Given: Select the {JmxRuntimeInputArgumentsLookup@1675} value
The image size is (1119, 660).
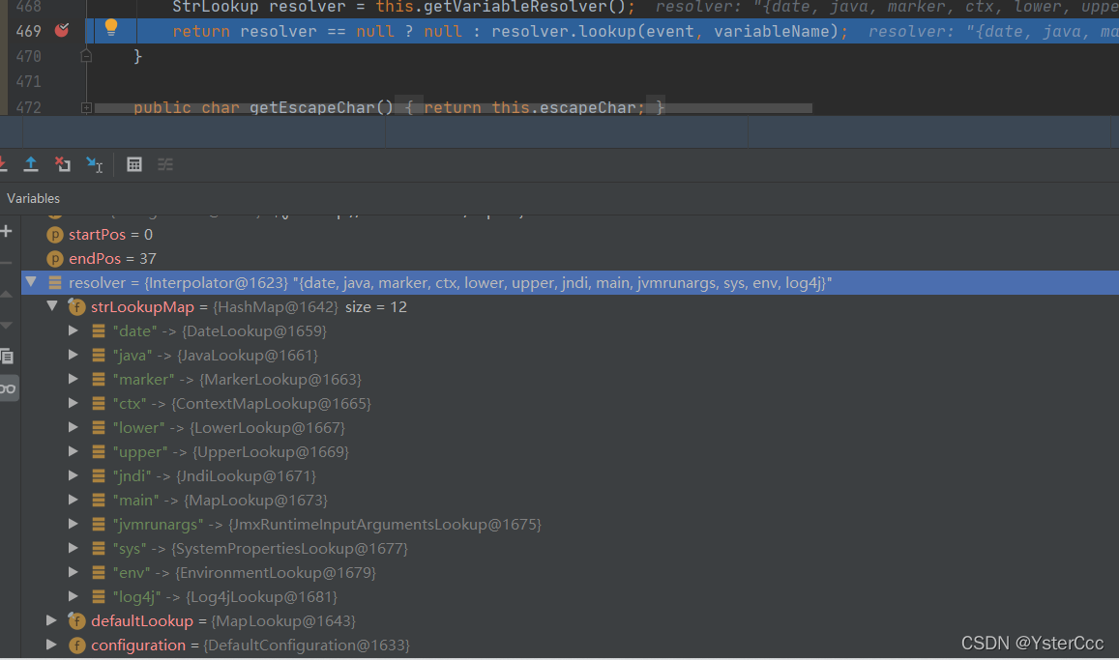Looking at the screenshot, I should [385, 525].
